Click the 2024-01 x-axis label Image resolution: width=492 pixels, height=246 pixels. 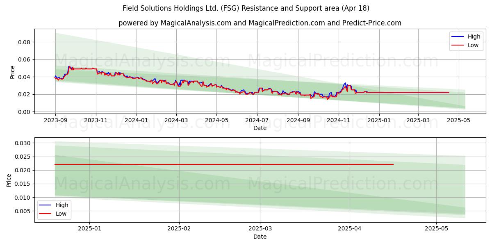[x=136, y=120]
